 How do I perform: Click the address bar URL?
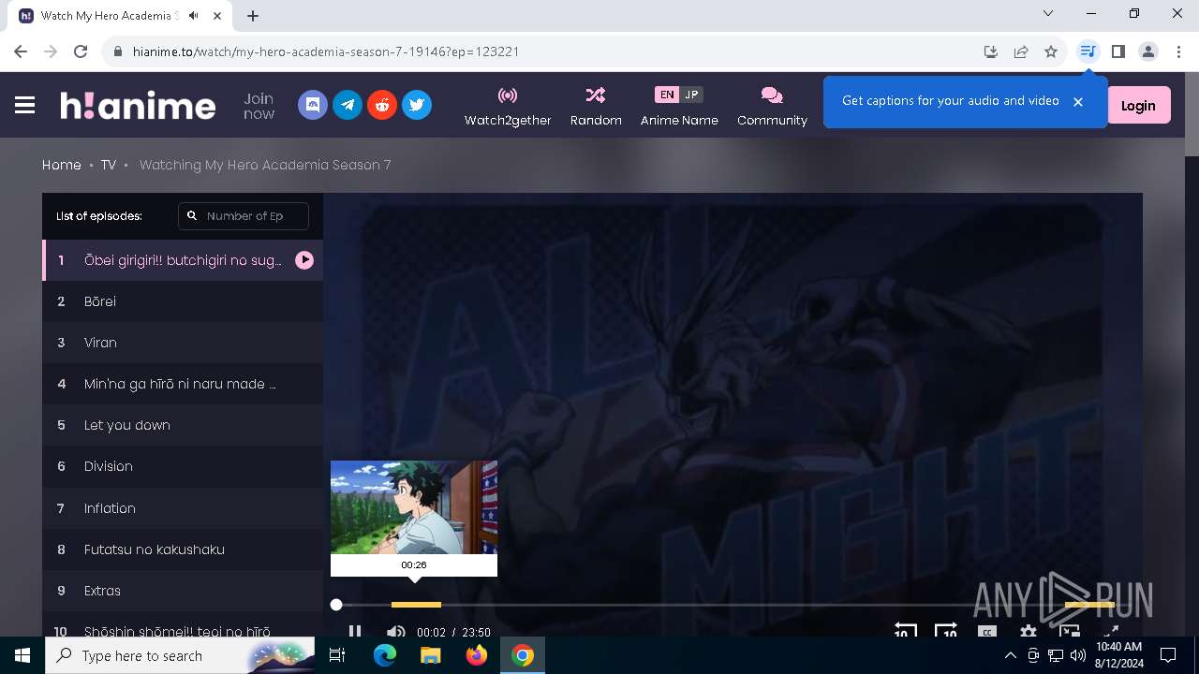(x=326, y=51)
